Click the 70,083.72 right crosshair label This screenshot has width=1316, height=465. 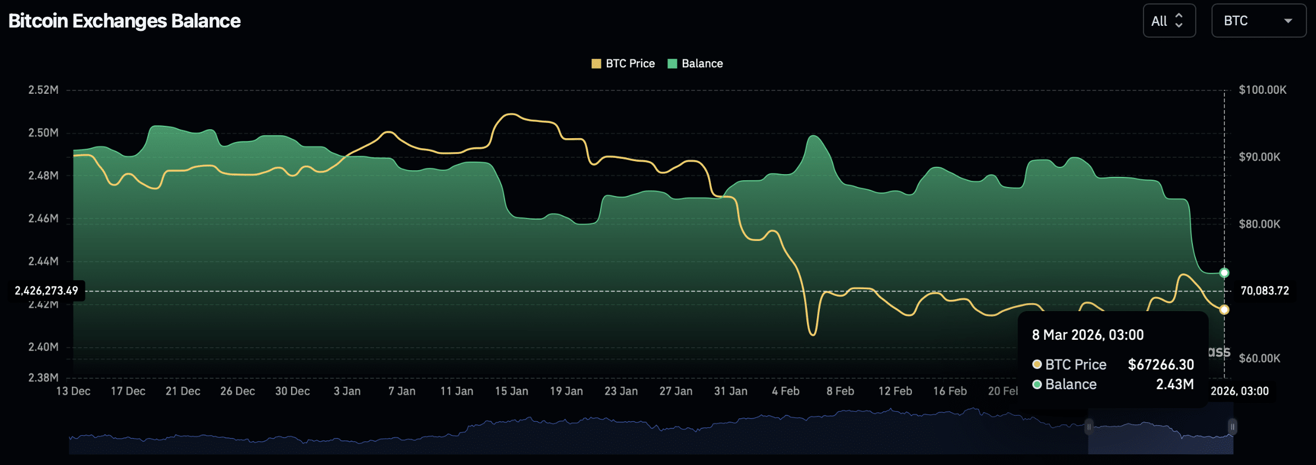1264,291
